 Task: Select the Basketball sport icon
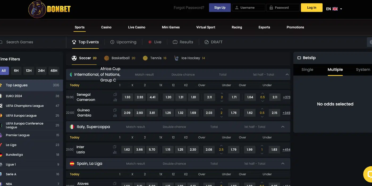point(107,58)
